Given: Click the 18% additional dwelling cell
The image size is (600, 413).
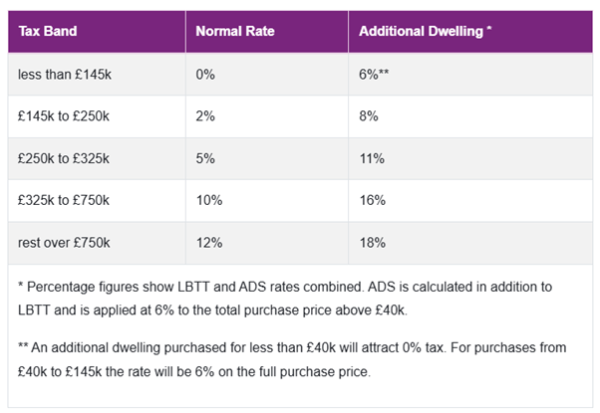Looking at the screenshot, I should [x=374, y=242].
